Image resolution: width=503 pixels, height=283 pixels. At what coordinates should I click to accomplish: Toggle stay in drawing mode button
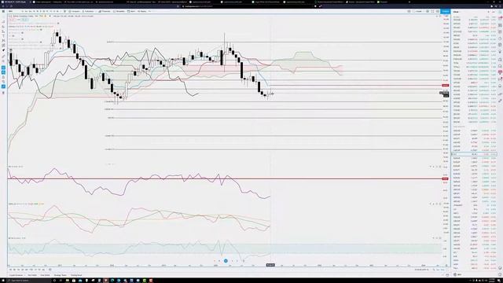(3, 72)
